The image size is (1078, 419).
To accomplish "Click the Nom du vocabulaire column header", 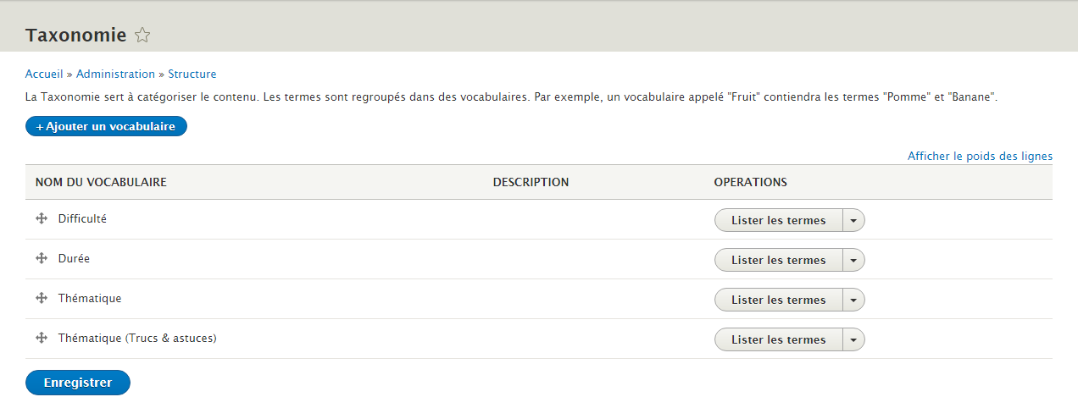I will (x=101, y=182).
